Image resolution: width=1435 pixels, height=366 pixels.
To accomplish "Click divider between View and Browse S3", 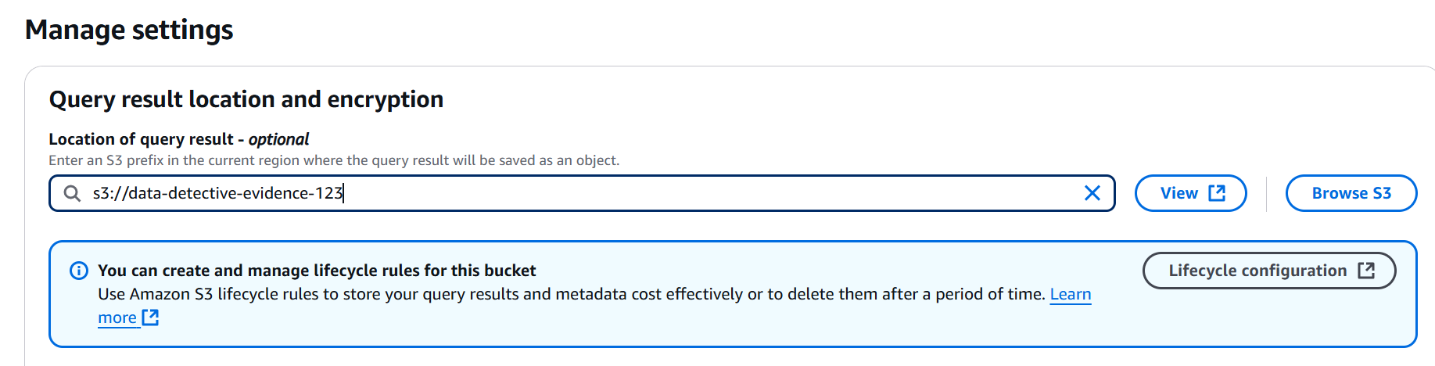I will point(1266,193).
